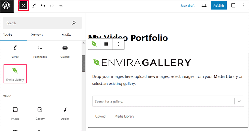249x131 pixels.
Task: Open block toolbar more options
Action: tap(118, 44)
